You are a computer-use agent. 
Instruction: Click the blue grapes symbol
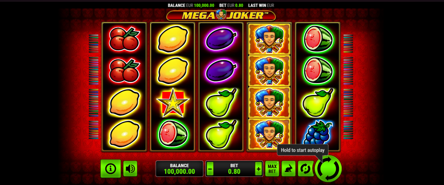click(317, 133)
